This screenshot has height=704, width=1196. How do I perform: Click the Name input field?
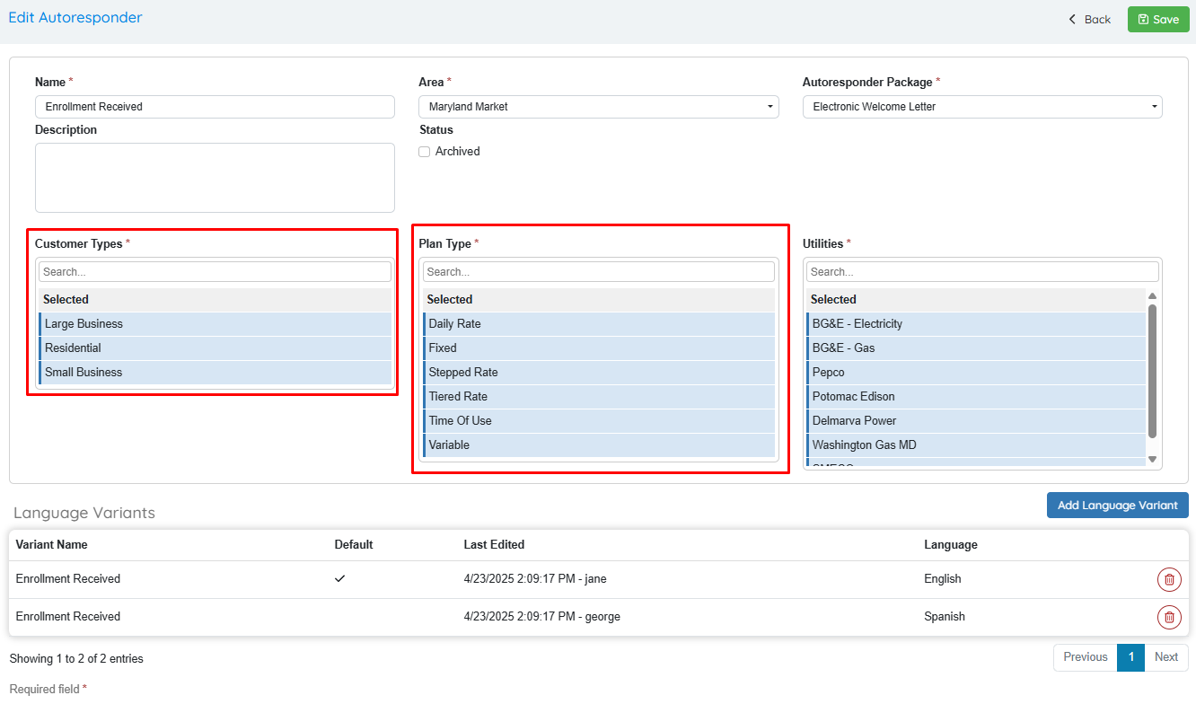pyautogui.click(x=215, y=107)
